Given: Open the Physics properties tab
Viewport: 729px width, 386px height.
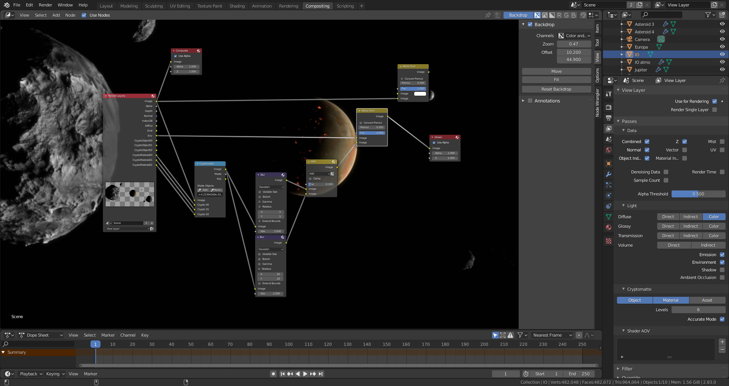Looking at the screenshot, I should click(x=609, y=195).
